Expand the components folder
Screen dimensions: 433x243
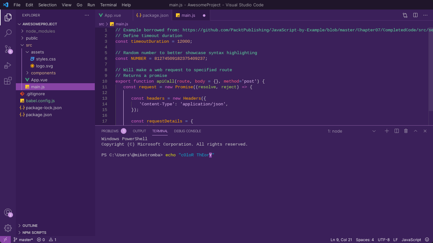43,73
